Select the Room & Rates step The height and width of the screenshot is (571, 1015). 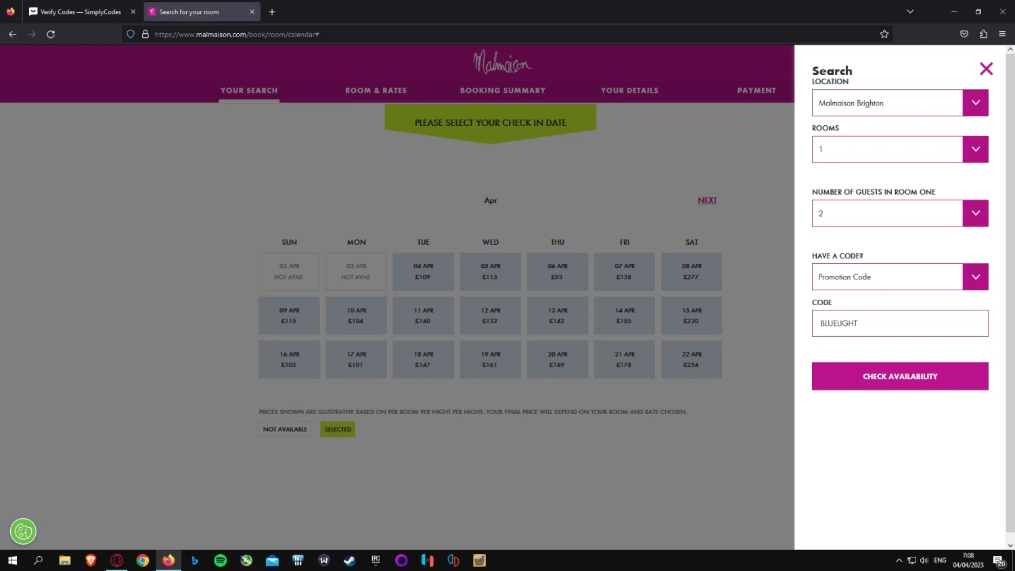(376, 90)
